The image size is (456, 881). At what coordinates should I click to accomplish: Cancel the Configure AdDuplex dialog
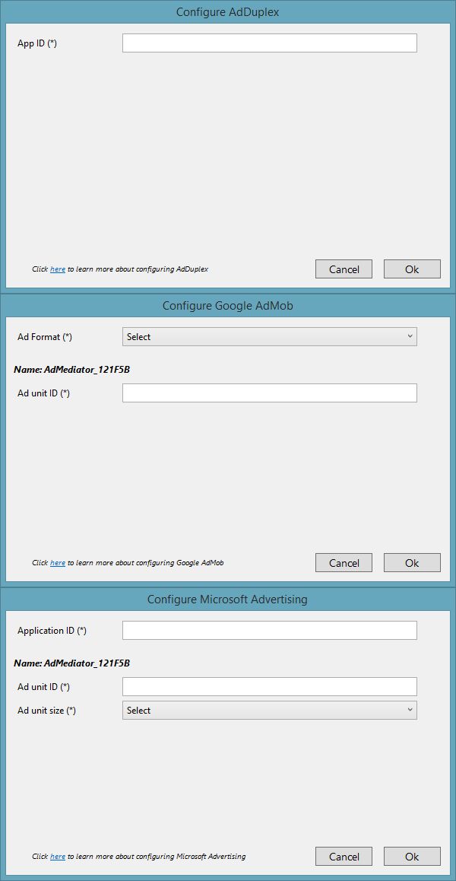coord(344,269)
